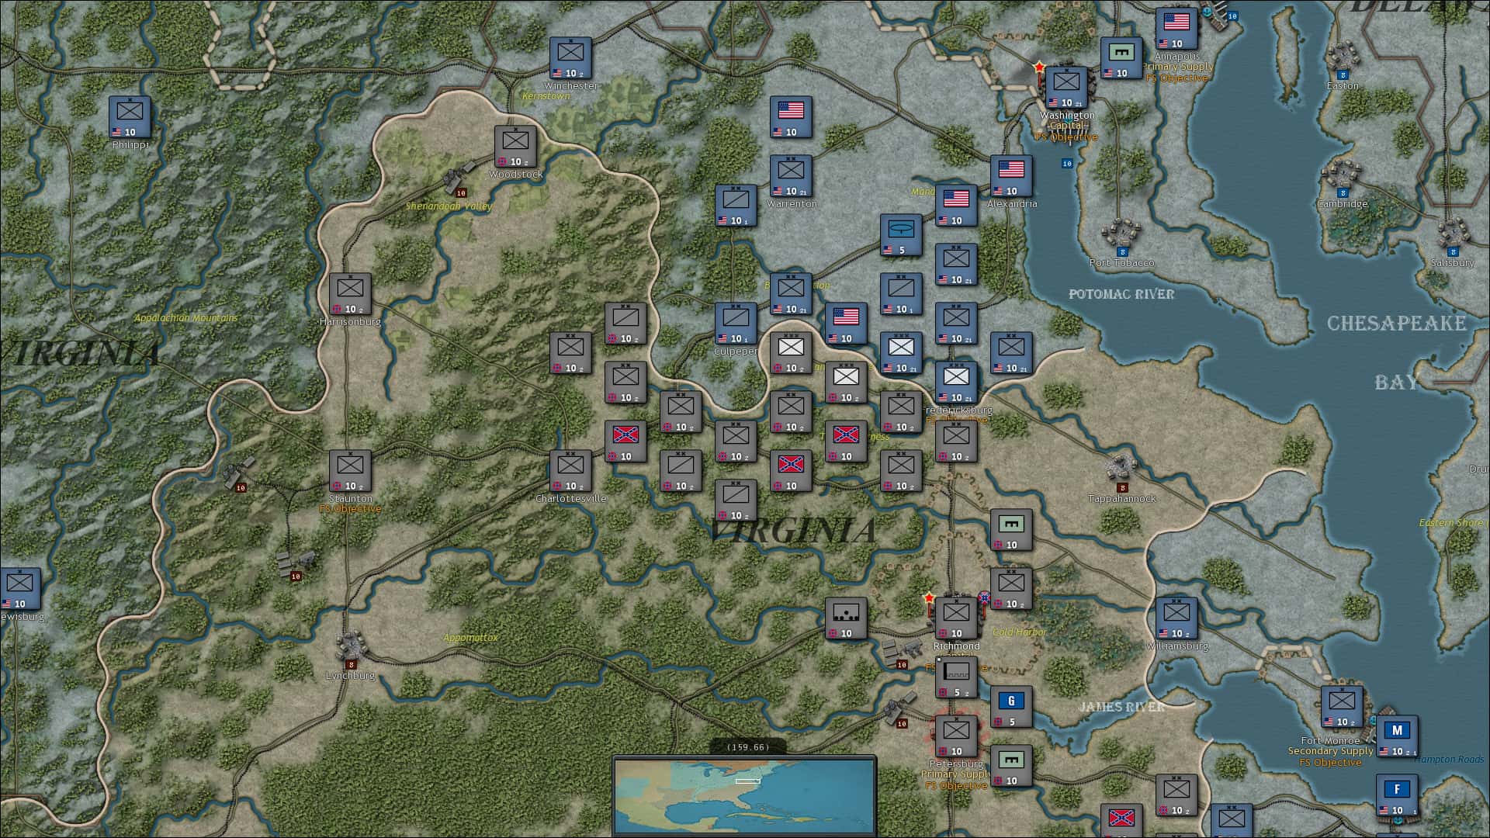This screenshot has height=838, width=1490.
Task: Click the blue '8' strength badge at Lynchburg
Action: [x=351, y=663]
